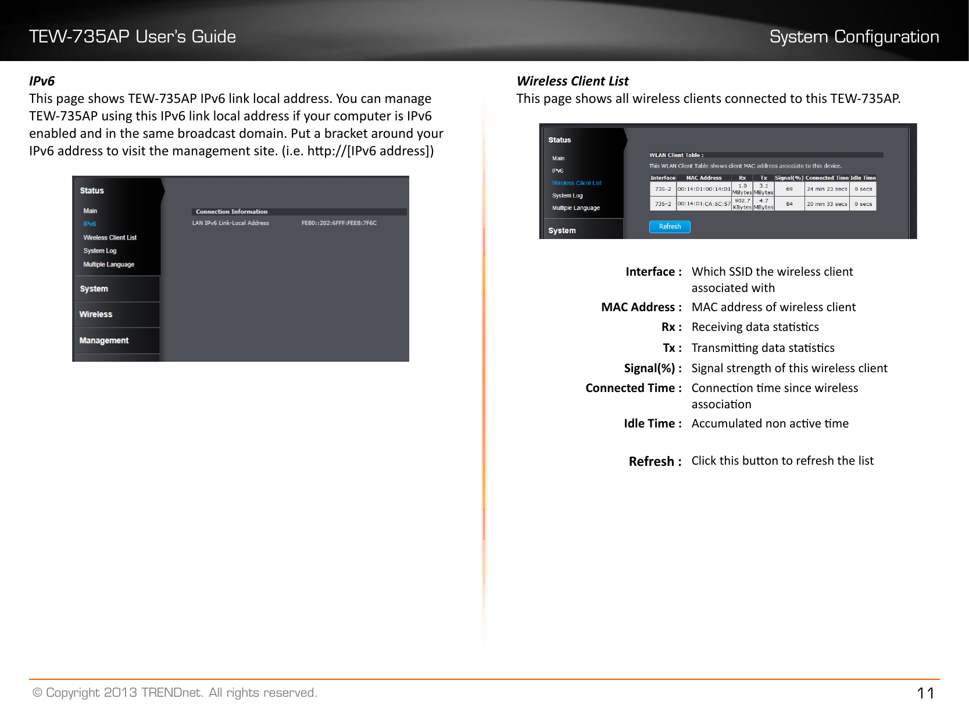This screenshot has height=727, width=969.
Task: Select IPv6 in the left screenshot sidebar
Action: click(90, 224)
